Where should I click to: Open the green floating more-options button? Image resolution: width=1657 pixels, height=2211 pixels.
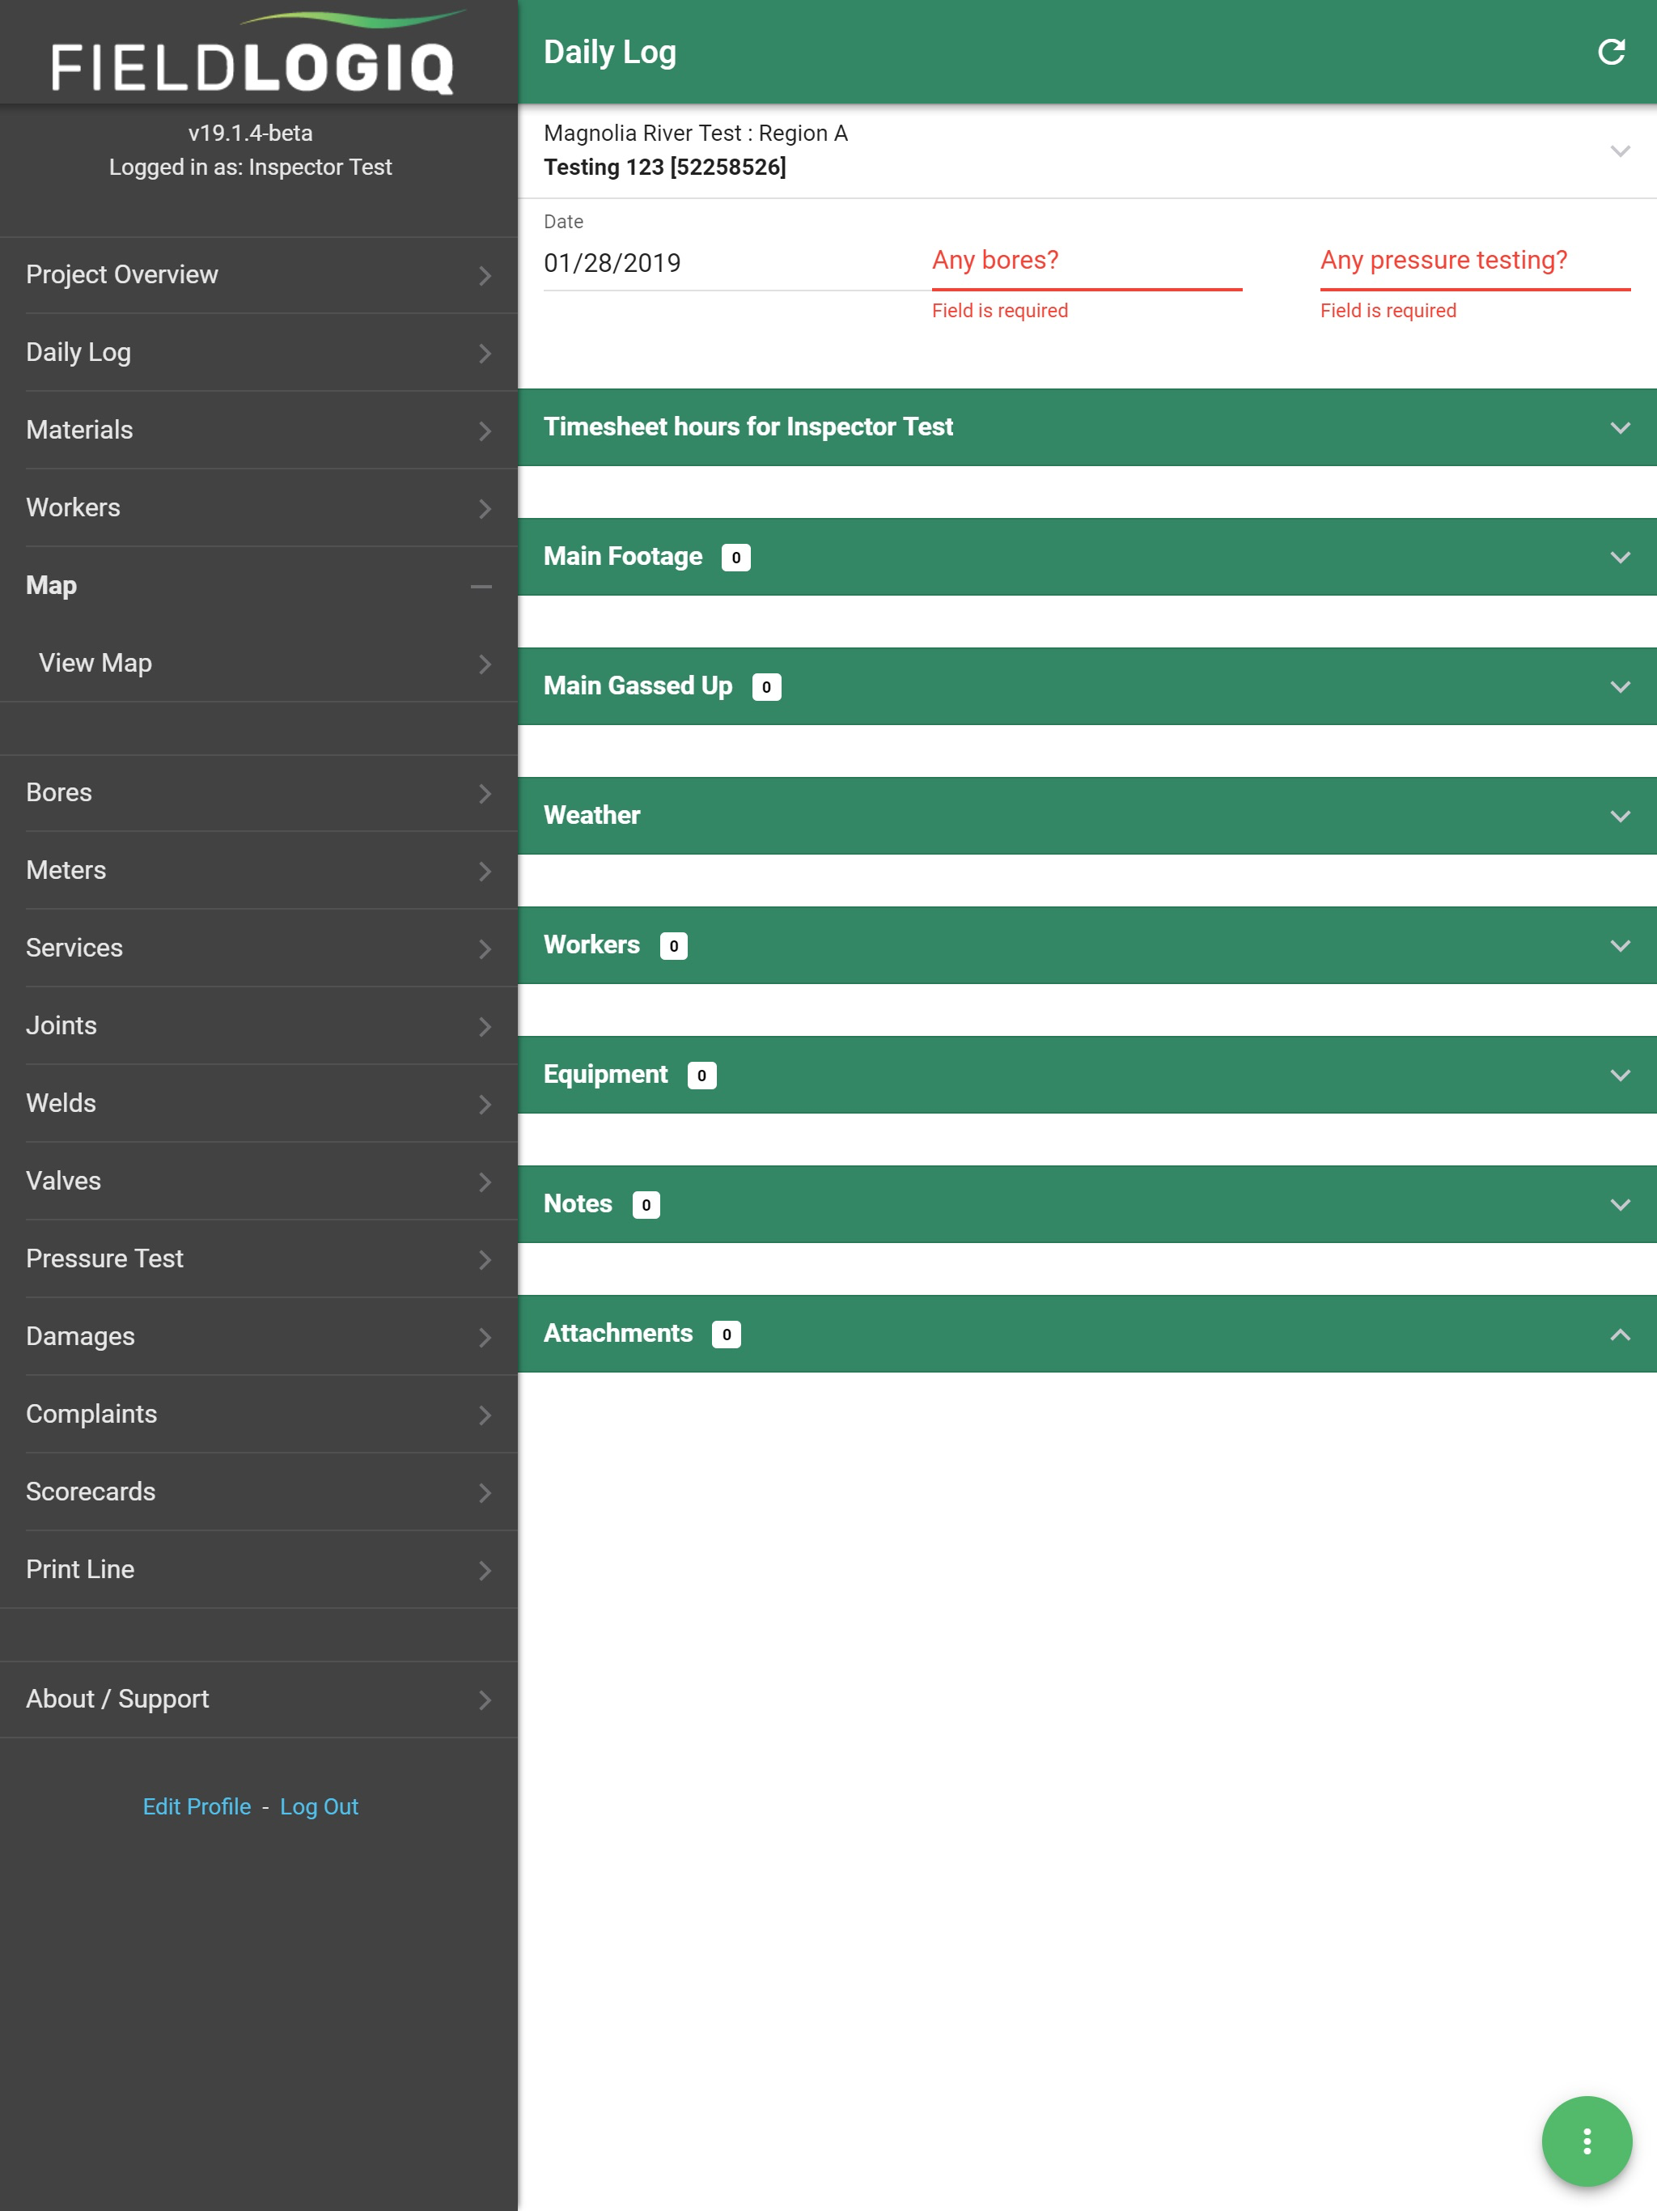pyautogui.click(x=1586, y=2141)
